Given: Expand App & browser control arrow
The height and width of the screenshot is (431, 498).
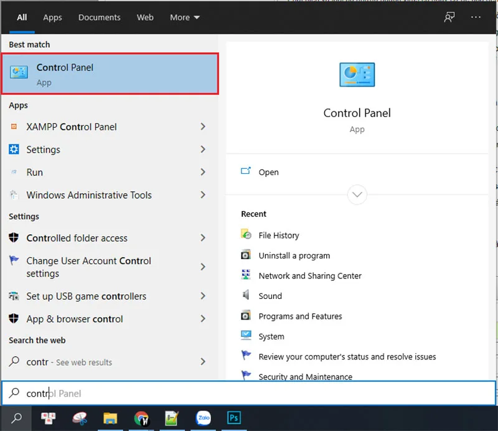Looking at the screenshot, I should (203, 318).
